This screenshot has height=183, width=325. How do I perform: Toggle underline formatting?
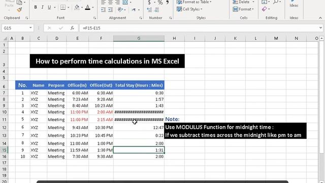tap(49, 7)
